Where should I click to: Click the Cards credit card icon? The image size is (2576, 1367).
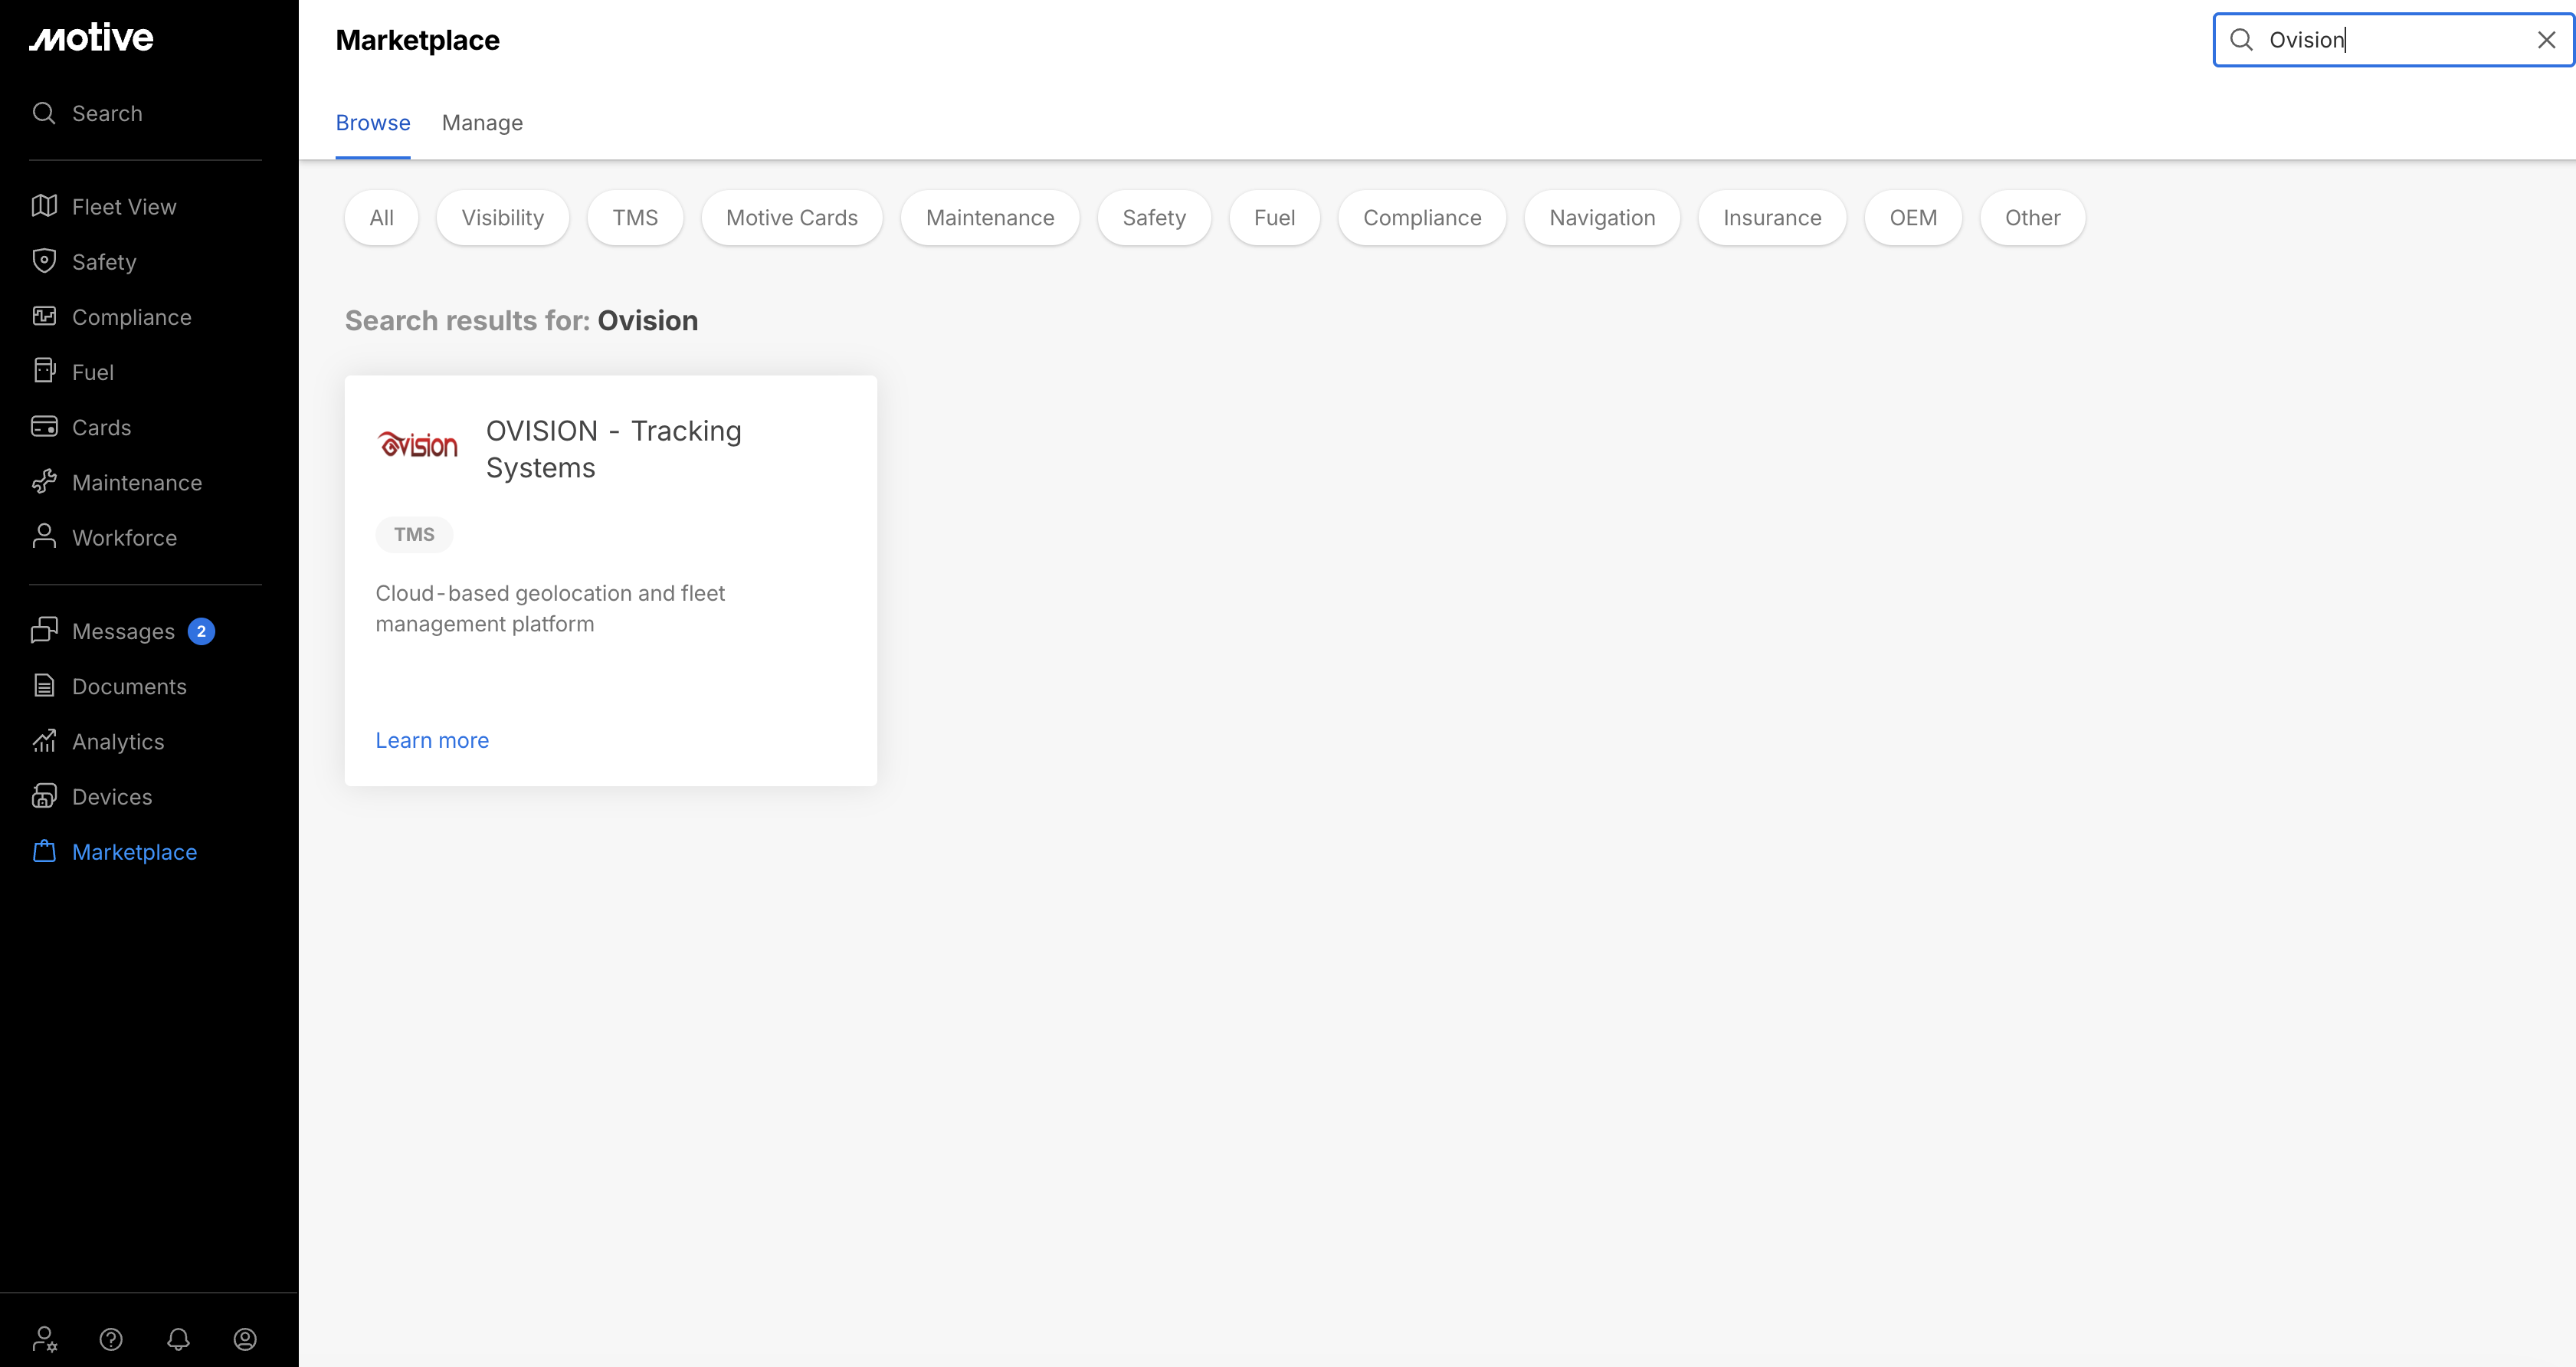(x=44, y=427)
